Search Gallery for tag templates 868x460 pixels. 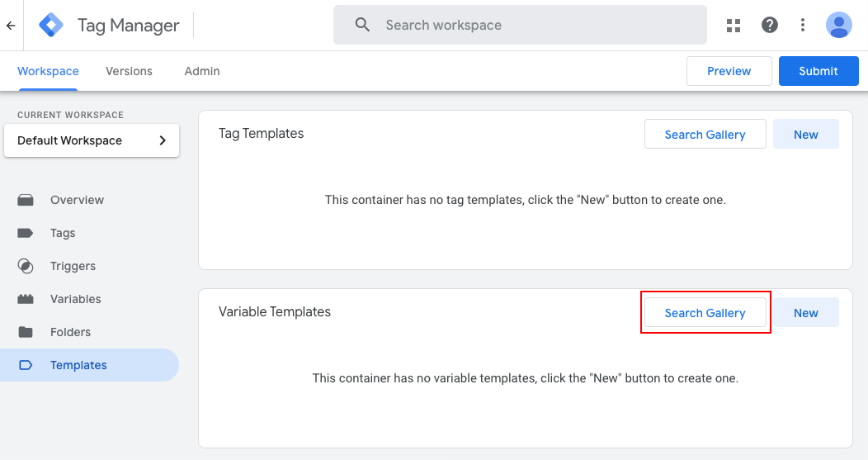tap(705, 135)
